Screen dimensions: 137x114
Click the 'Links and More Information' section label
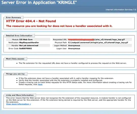click(20, 95)
